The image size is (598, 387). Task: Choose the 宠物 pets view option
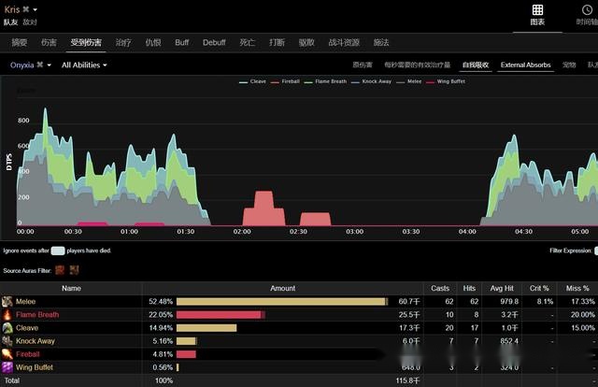pos(569,64)
